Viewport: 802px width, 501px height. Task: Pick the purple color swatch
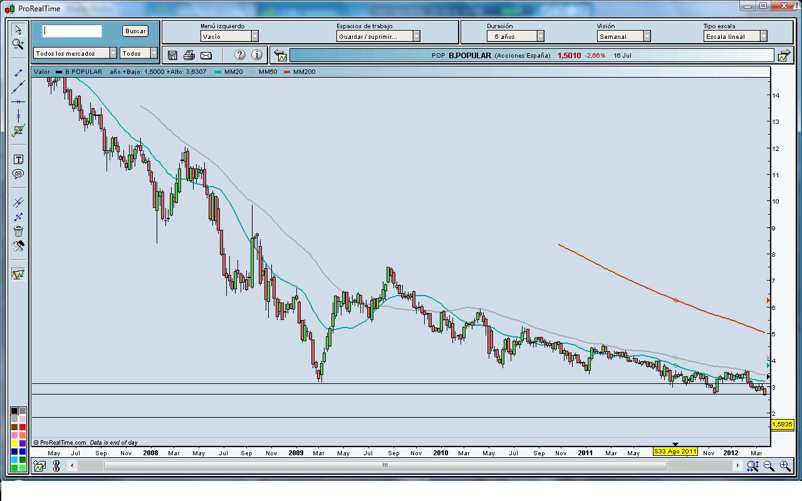pyautogui.click(x=23, y=443)
